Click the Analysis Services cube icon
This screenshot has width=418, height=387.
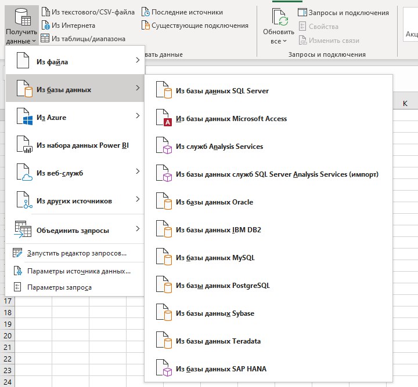164,145
